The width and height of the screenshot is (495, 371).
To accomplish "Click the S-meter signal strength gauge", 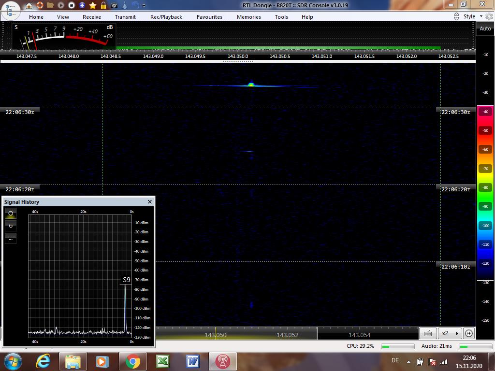I will [x=64, y=37].
